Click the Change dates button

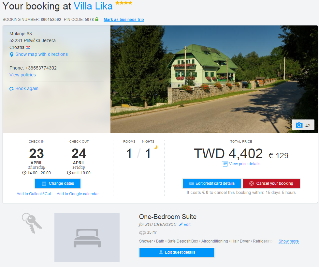point(58,183)
